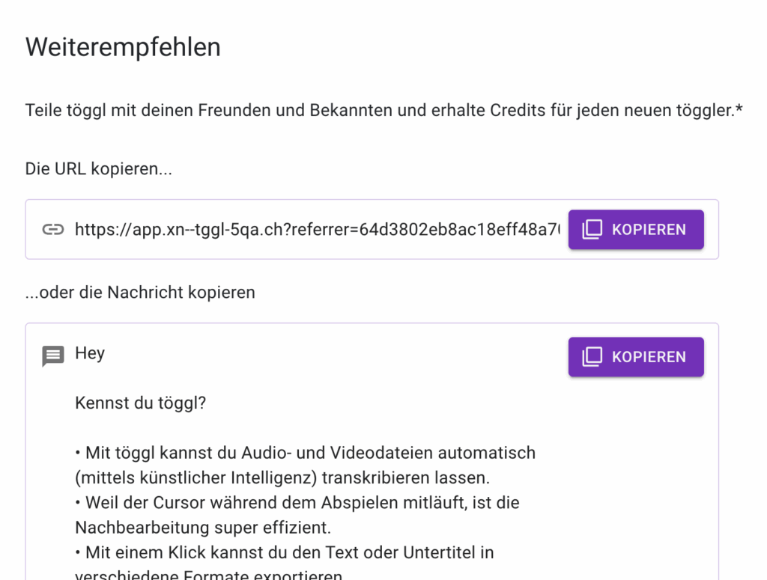Copy the message via lower KOPIEREN label
The height and width of the screenshot is (580, 767).
click(649, 357)
